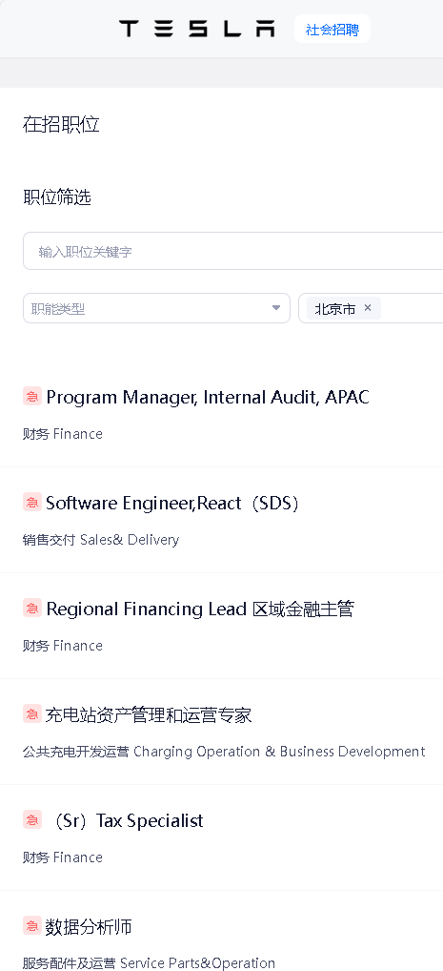Click the 在招职位 heading

tap(61, 124)
